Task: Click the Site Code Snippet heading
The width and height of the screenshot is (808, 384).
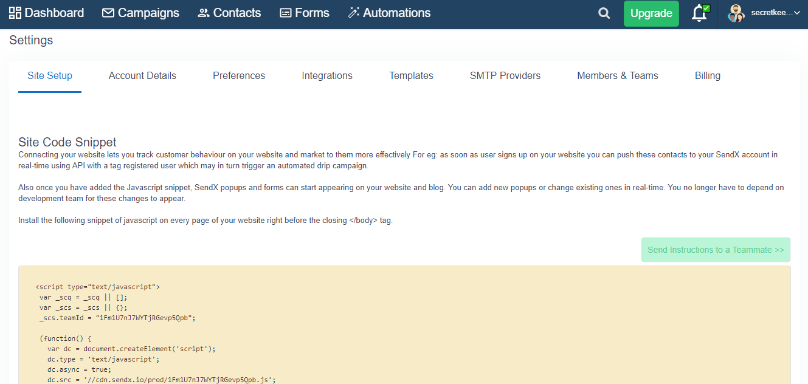Action: pos(67,142)
